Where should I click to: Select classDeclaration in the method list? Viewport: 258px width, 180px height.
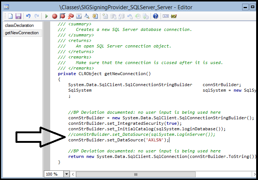19,25
